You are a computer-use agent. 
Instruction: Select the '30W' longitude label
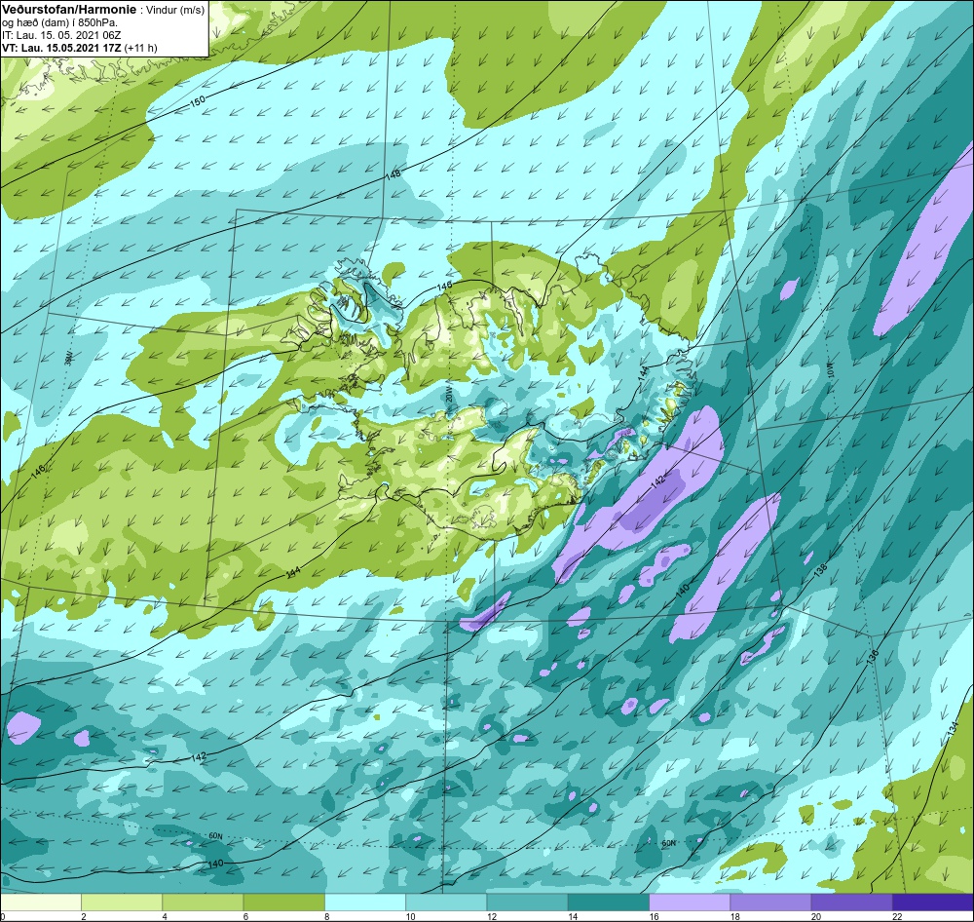point(68,358)
